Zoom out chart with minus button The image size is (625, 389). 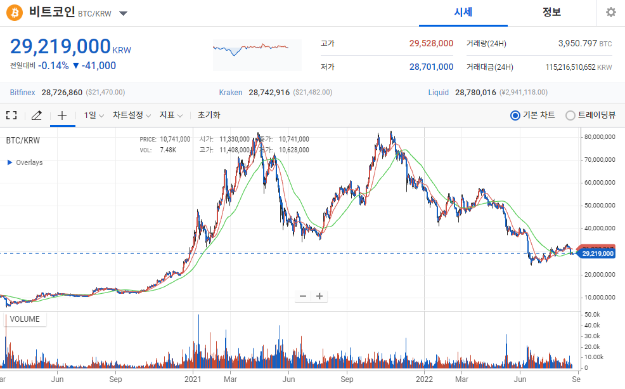click(x=303, y=296)
